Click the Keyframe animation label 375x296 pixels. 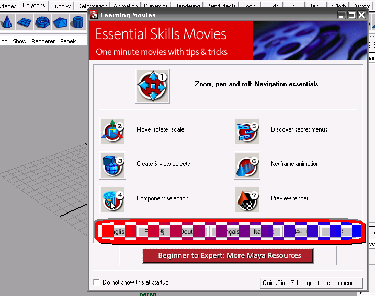click(x=295, y=164)
